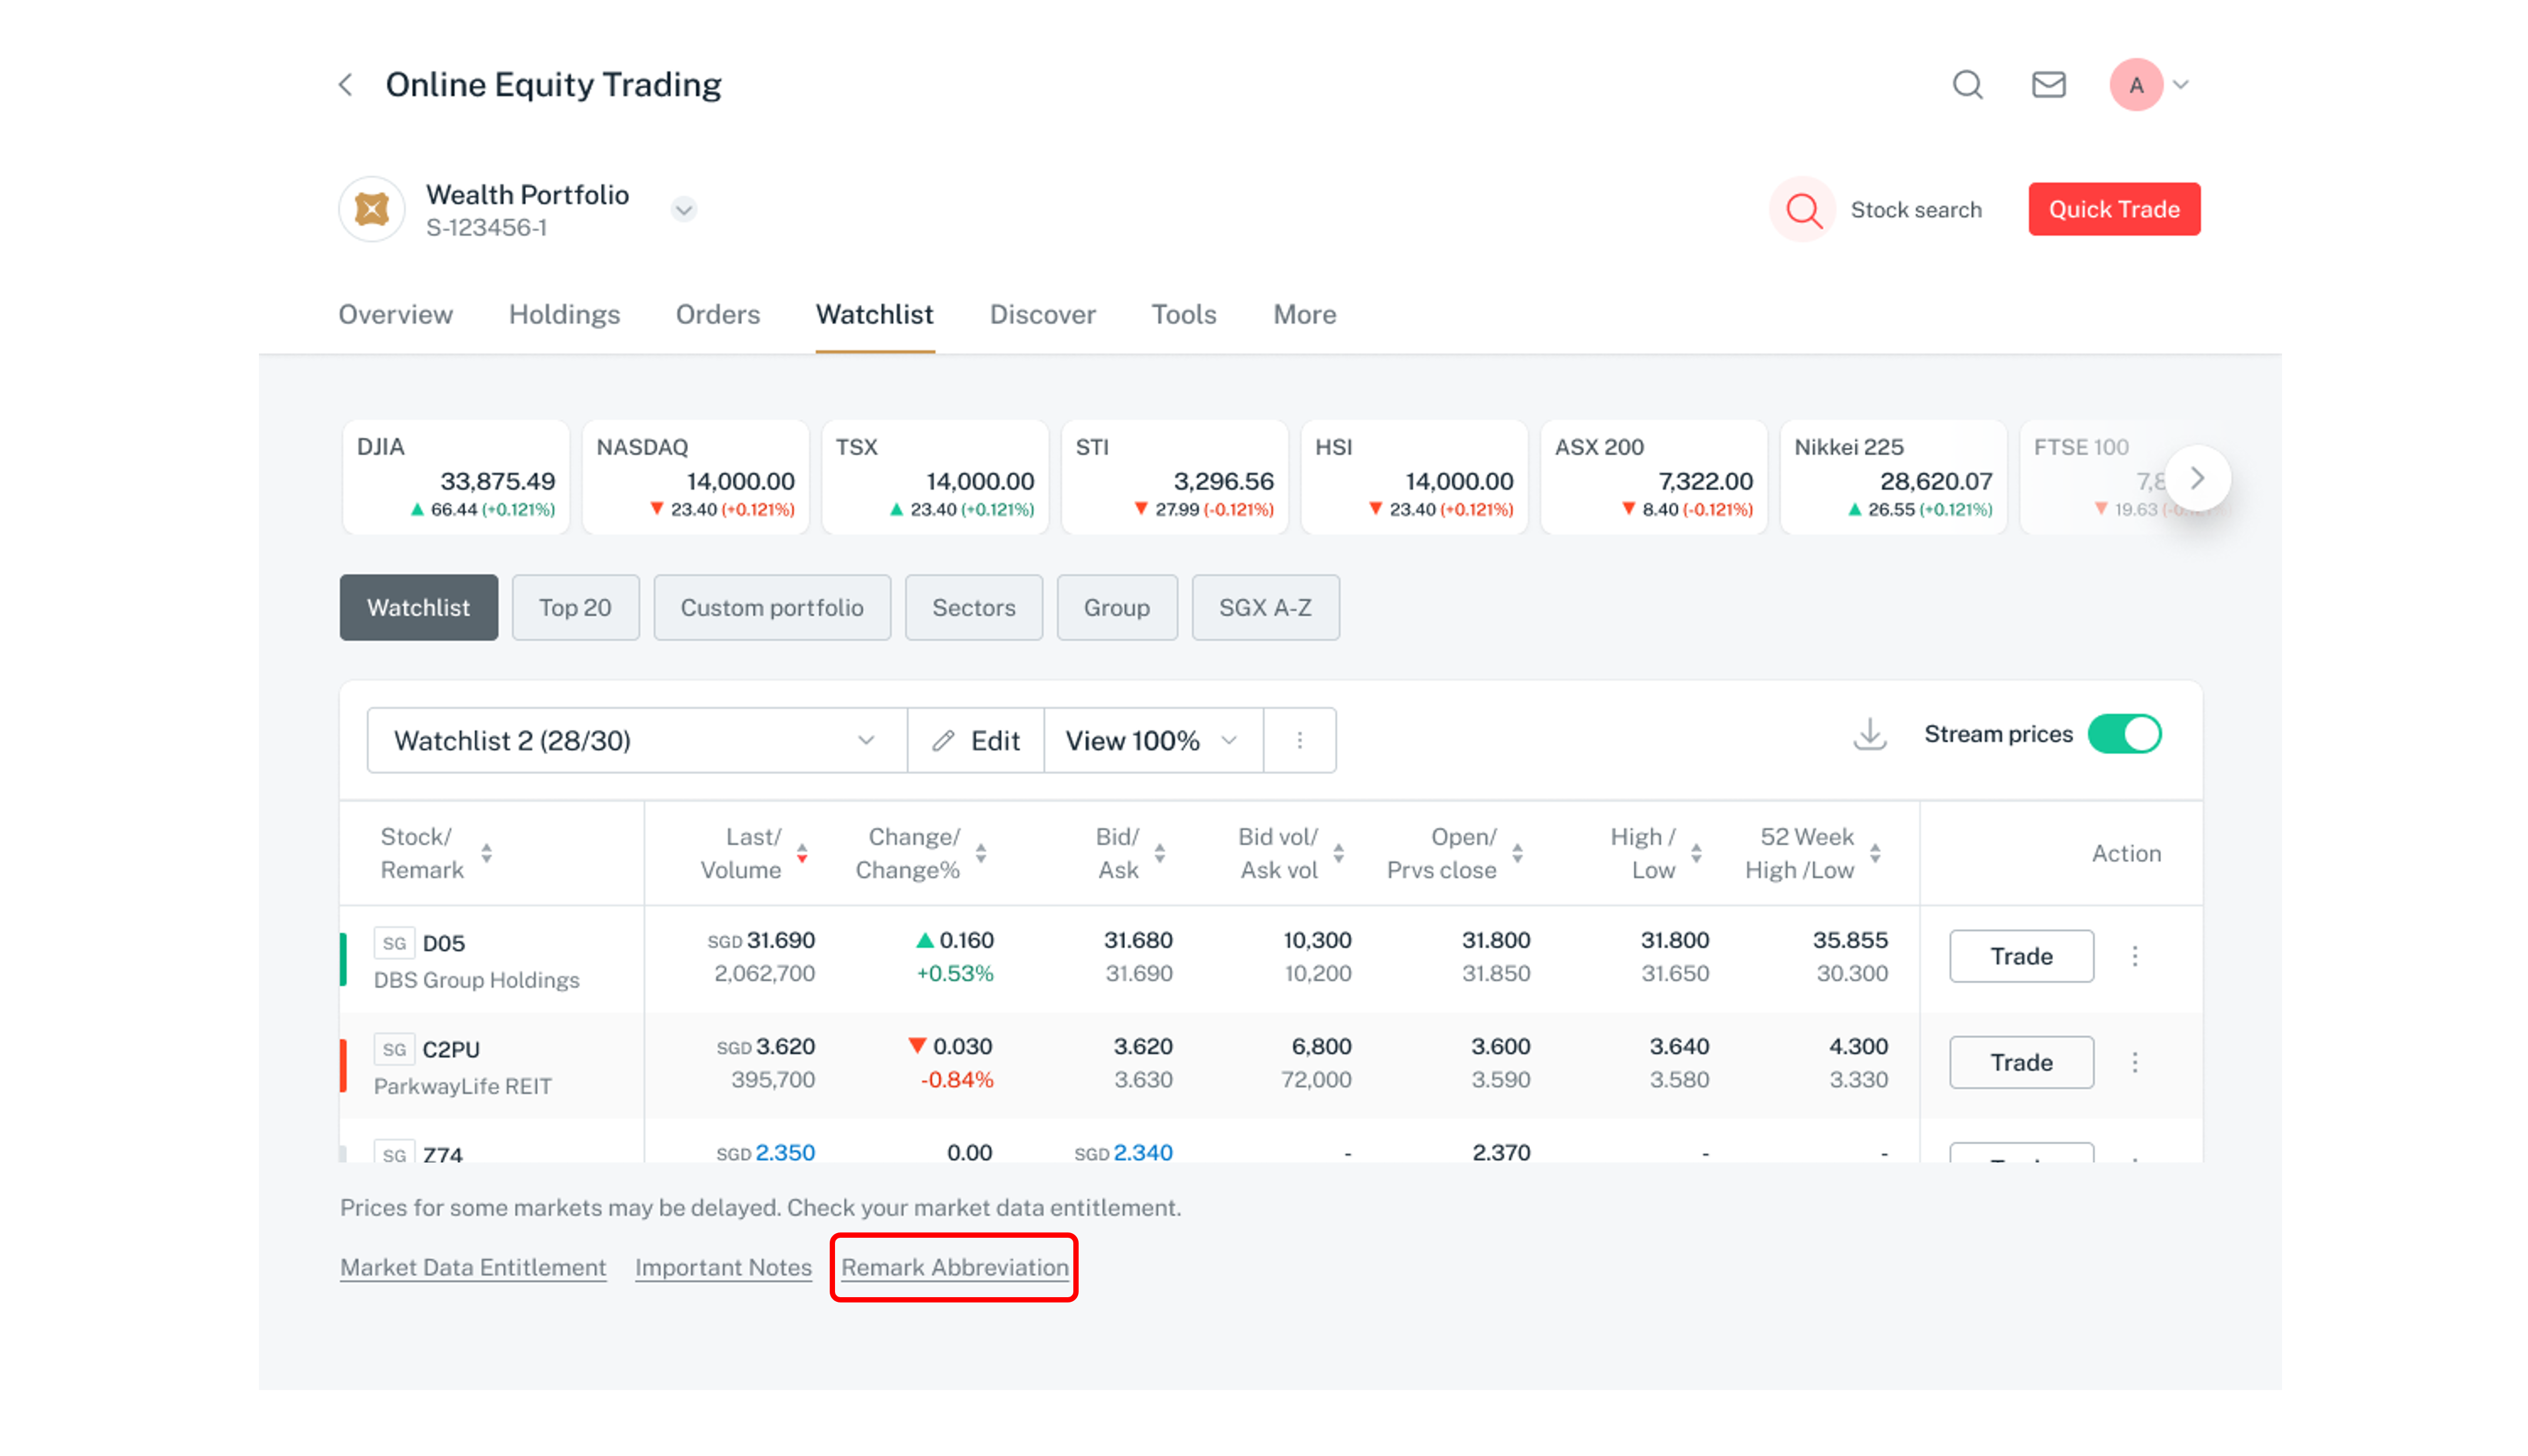Select the dark Watchlist filter button
The image size is (2528, 1456).
418,607
